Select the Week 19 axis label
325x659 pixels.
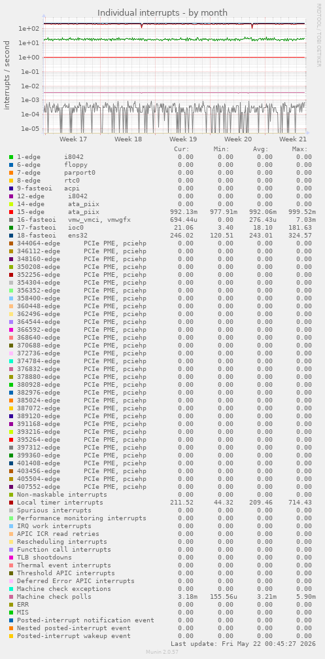(x=183, y=139)
